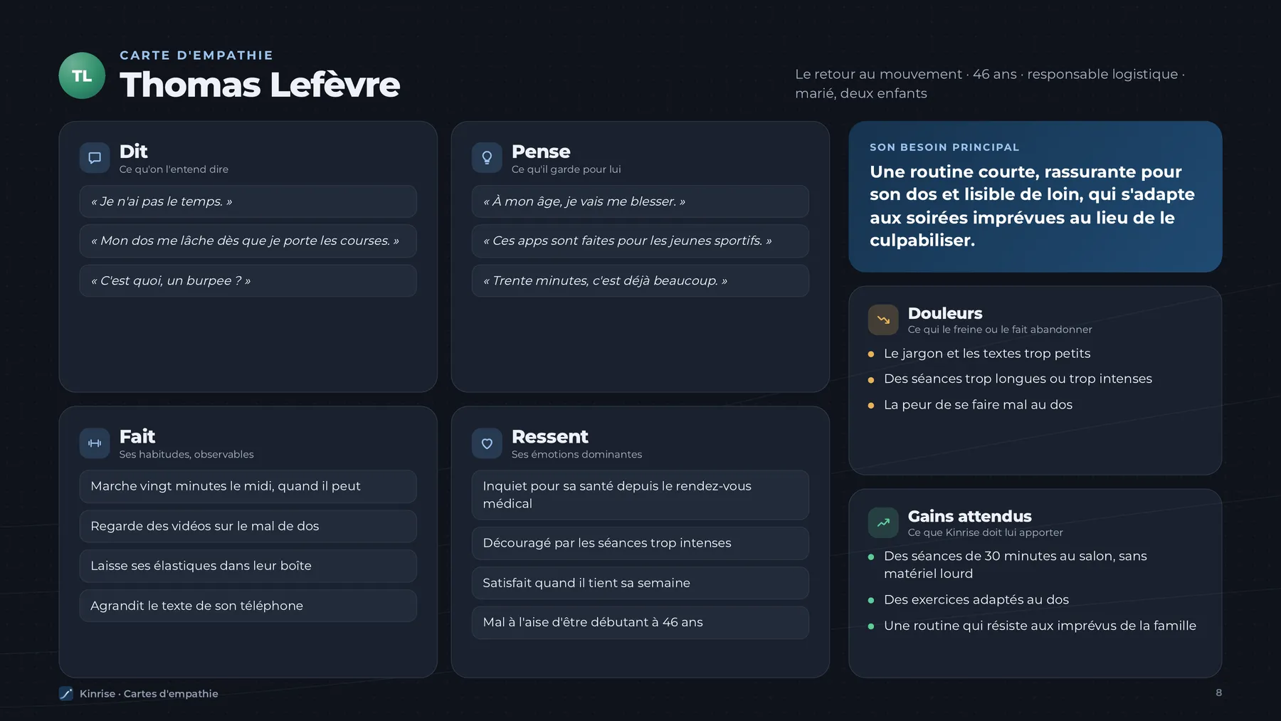Click 'Kinrise · Cartes d'empathie' footer text

point(149,693)
